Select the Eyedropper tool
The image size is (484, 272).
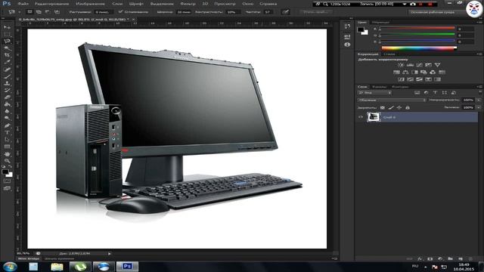(x=7, y=62)
